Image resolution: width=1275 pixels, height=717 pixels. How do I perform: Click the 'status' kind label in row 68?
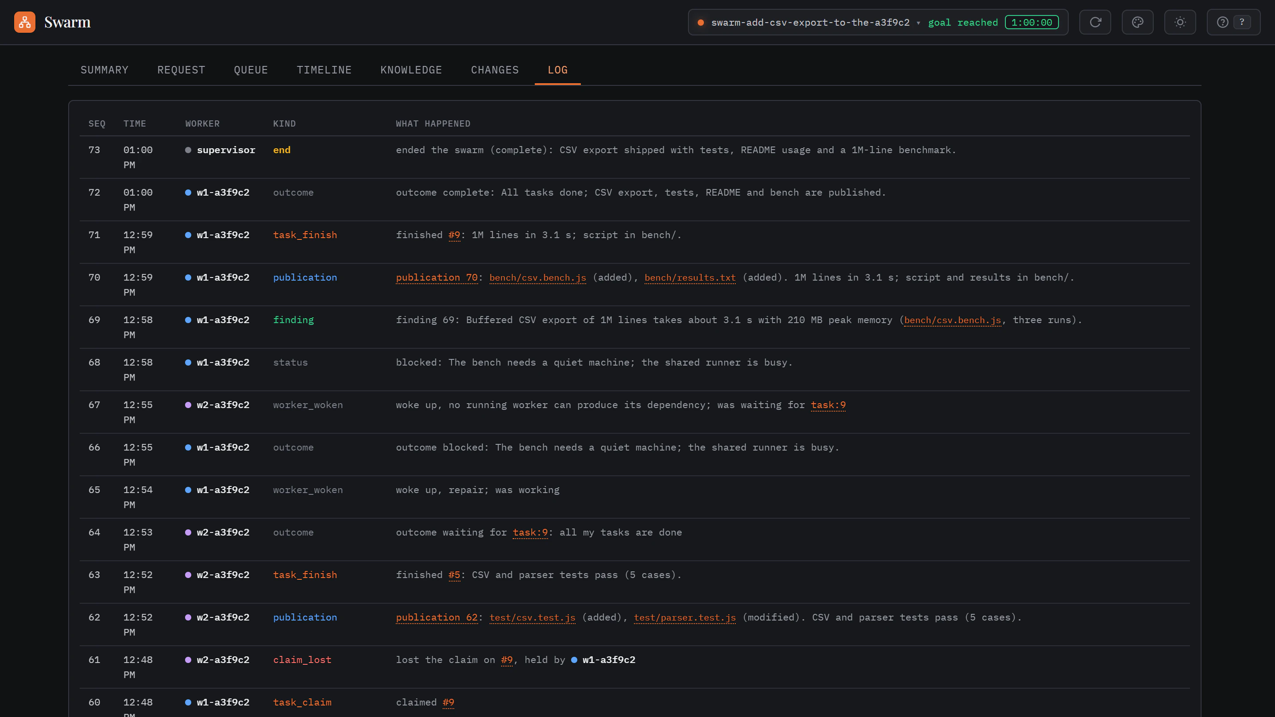[290, 363]
